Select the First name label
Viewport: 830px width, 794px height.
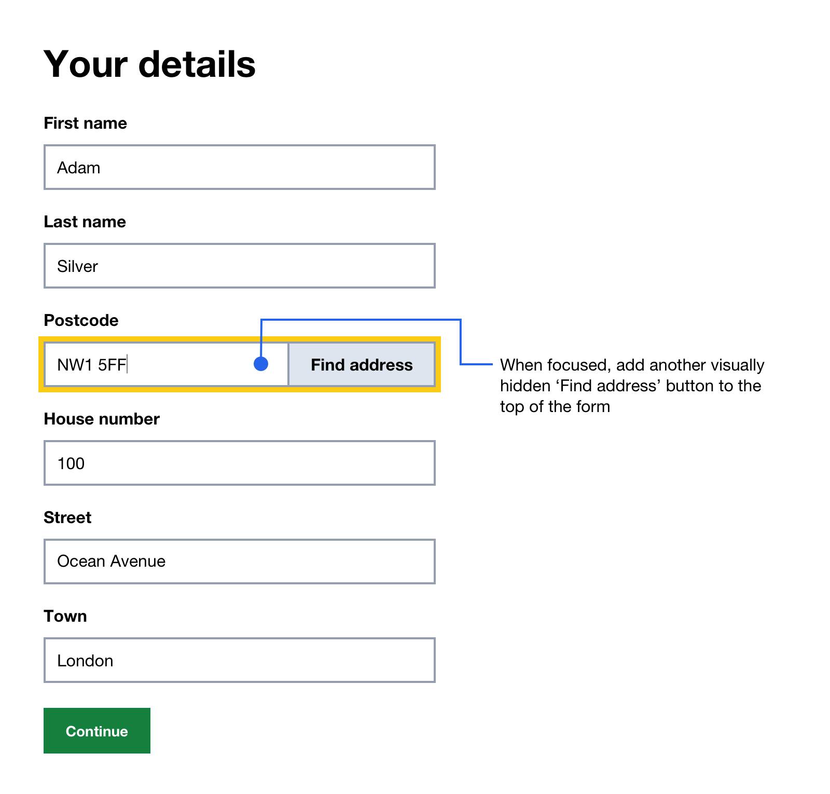[85, 123]
